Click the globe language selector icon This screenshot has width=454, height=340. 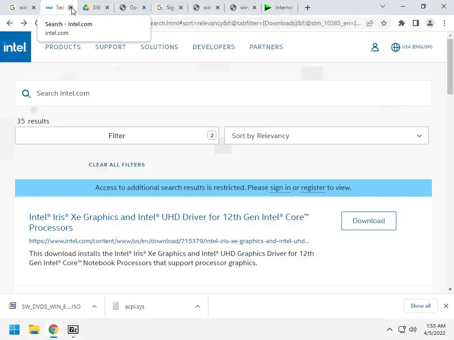(395, 47)
